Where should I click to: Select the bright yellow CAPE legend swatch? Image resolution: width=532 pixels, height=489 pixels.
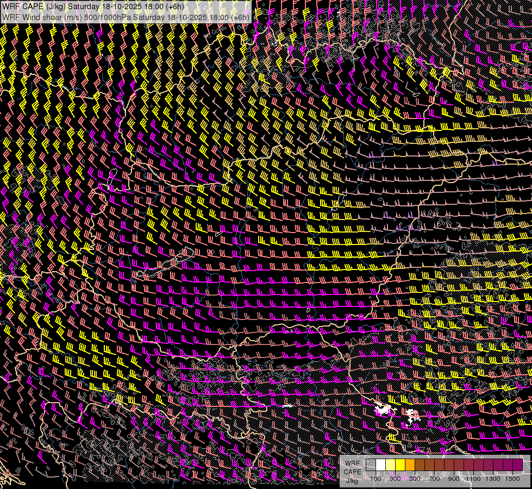pos(400,465)
